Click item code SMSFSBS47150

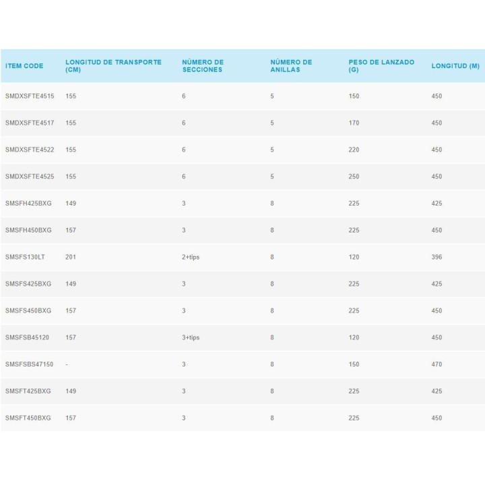click(29, 364)
